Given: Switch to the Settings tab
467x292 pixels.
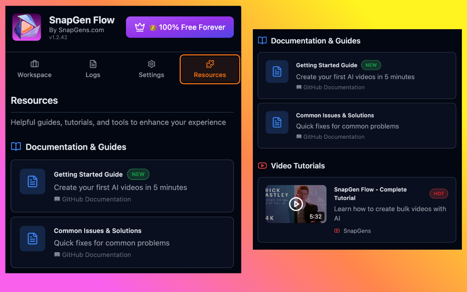Looking at the screenshot, I should pos(151,69).
